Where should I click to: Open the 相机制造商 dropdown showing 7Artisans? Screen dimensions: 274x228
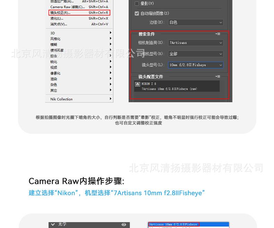195,43
